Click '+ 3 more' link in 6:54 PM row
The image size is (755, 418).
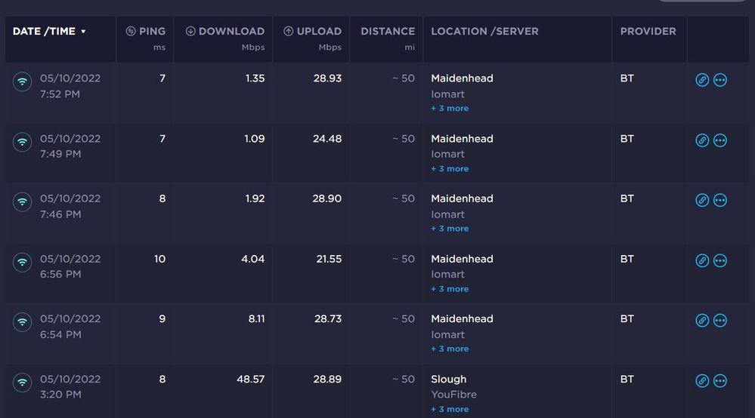point(450,349)
